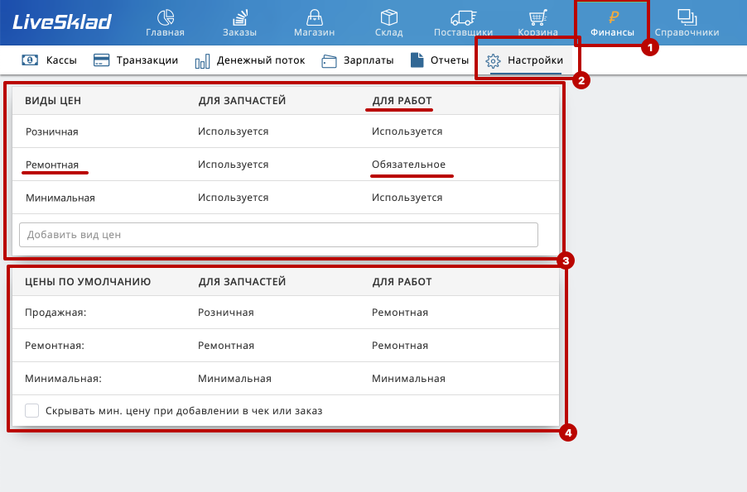Select the Минимальная price type name

pos(60,198)
